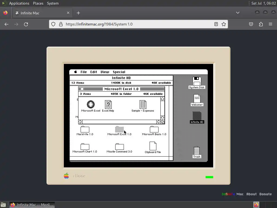Select the Excel.Help document icon
277x208 pixels.
pos(108,105)
